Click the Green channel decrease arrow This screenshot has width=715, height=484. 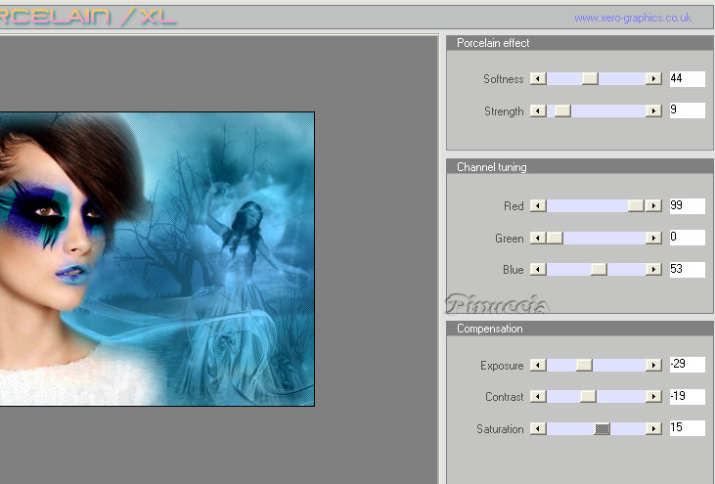coord(538,238)
